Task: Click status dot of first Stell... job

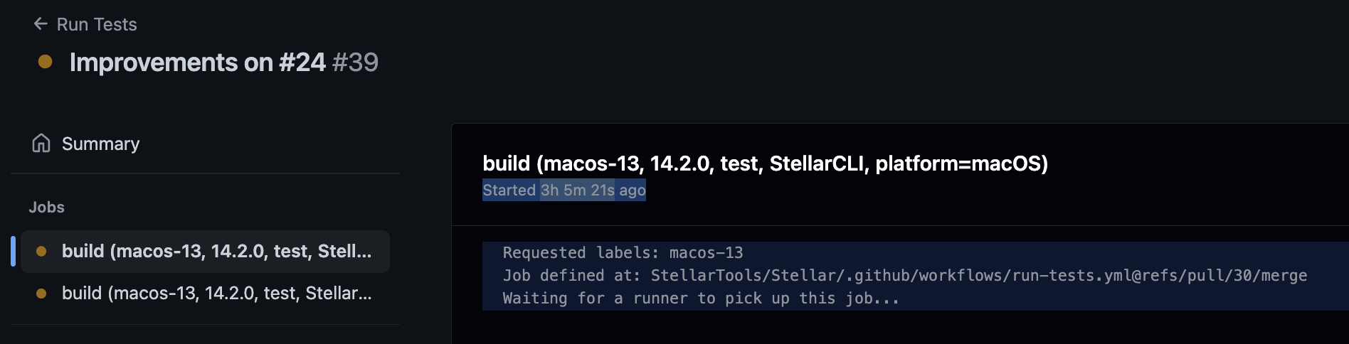Action: 41,251
